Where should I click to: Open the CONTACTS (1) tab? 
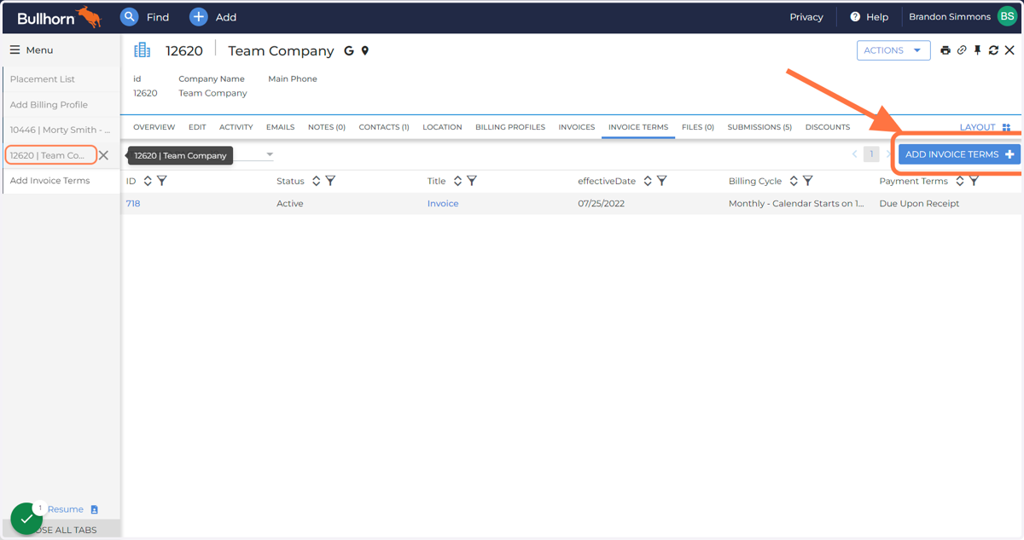(384, 127)
